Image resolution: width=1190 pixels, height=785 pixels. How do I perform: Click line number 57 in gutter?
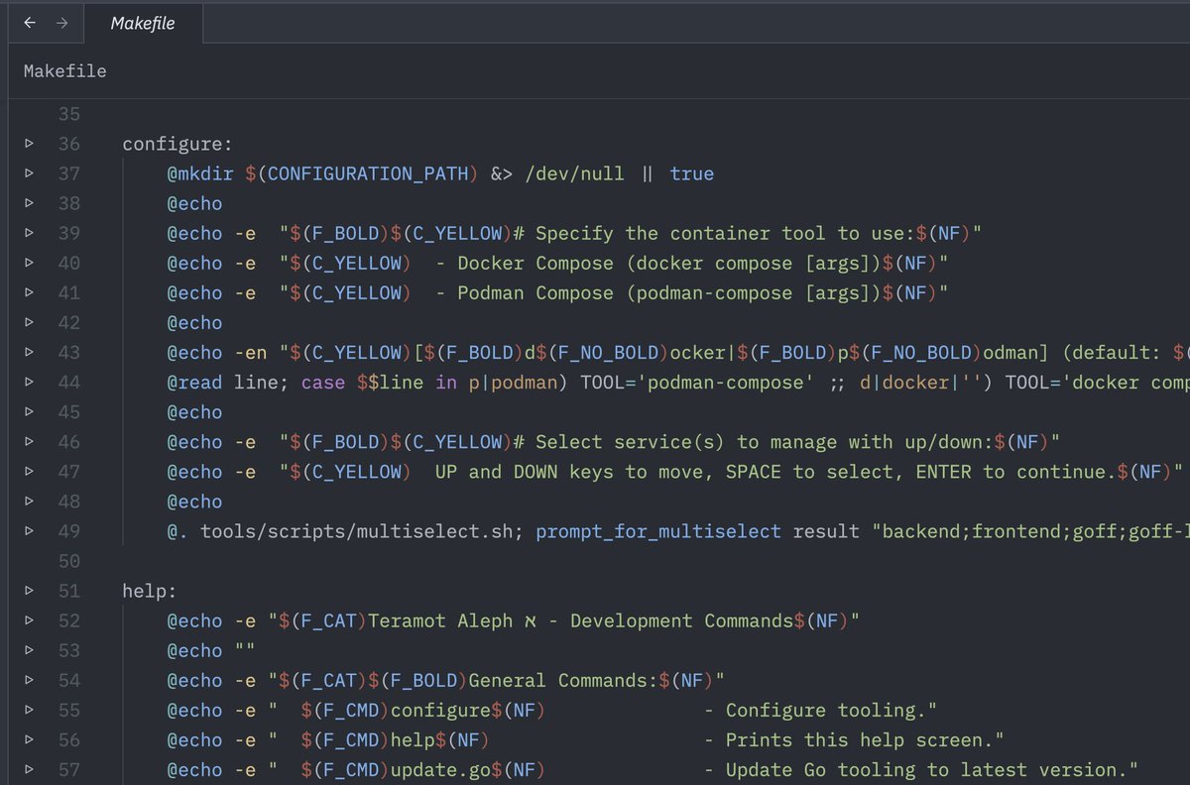point(68,769)
